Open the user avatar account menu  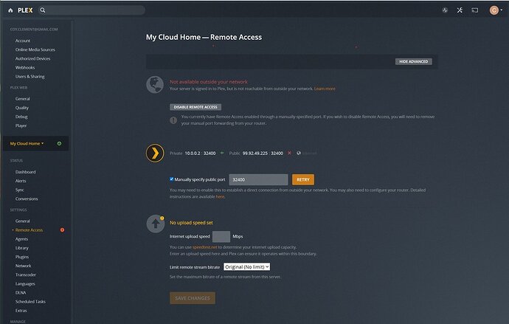(x=496, y=10)
